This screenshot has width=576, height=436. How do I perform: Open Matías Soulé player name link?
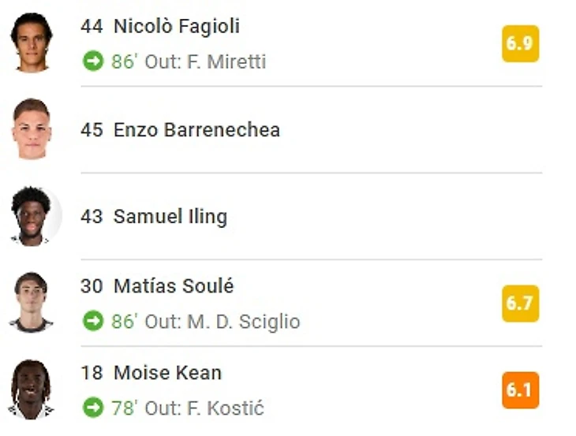[174, 286]
